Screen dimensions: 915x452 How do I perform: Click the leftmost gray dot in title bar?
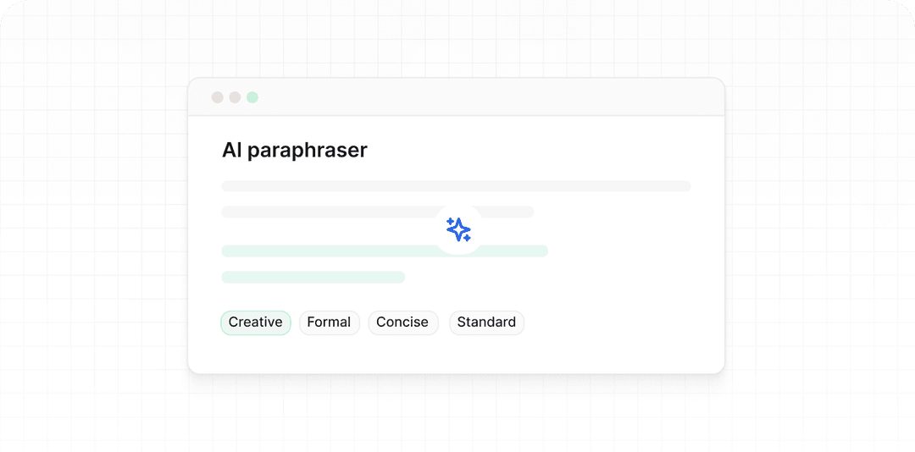click(x=218, y=97)
